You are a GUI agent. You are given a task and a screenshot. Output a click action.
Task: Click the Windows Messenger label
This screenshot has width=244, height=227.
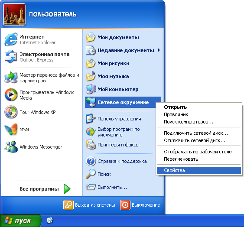41,147
